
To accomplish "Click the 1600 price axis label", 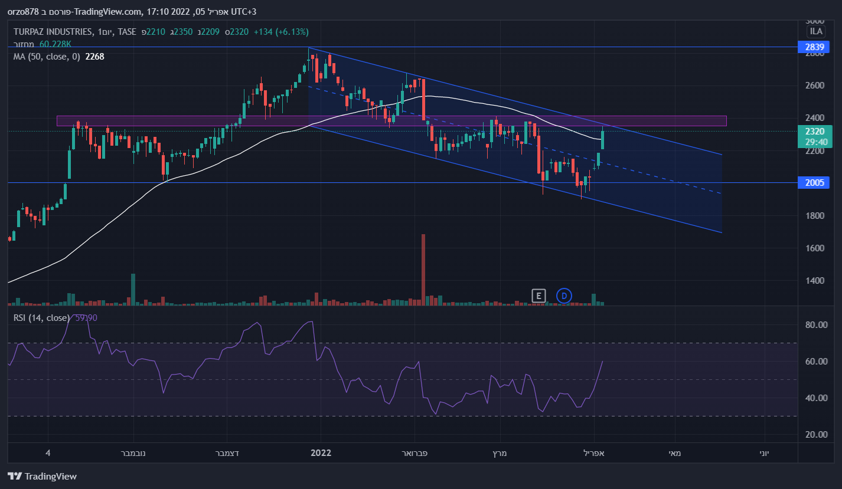I will click(814, 248).
